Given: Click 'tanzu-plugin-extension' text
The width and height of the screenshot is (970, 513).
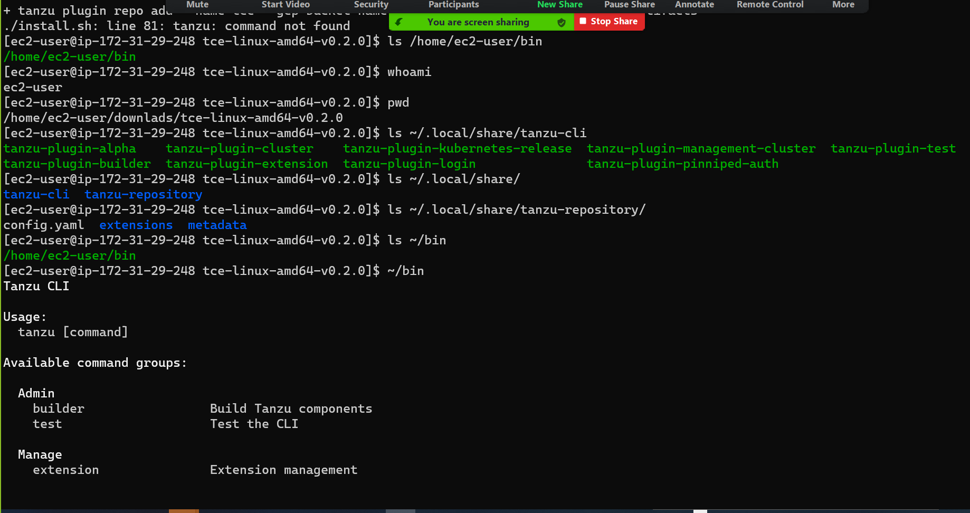Looking at the screenshot, I should (247, 164).
